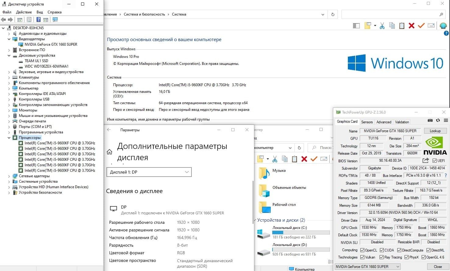Image resolution: width=450 pixels, height=271 pixels.
Task: Click the back arrow in Settings window
Action: click(x=109, y=130)
